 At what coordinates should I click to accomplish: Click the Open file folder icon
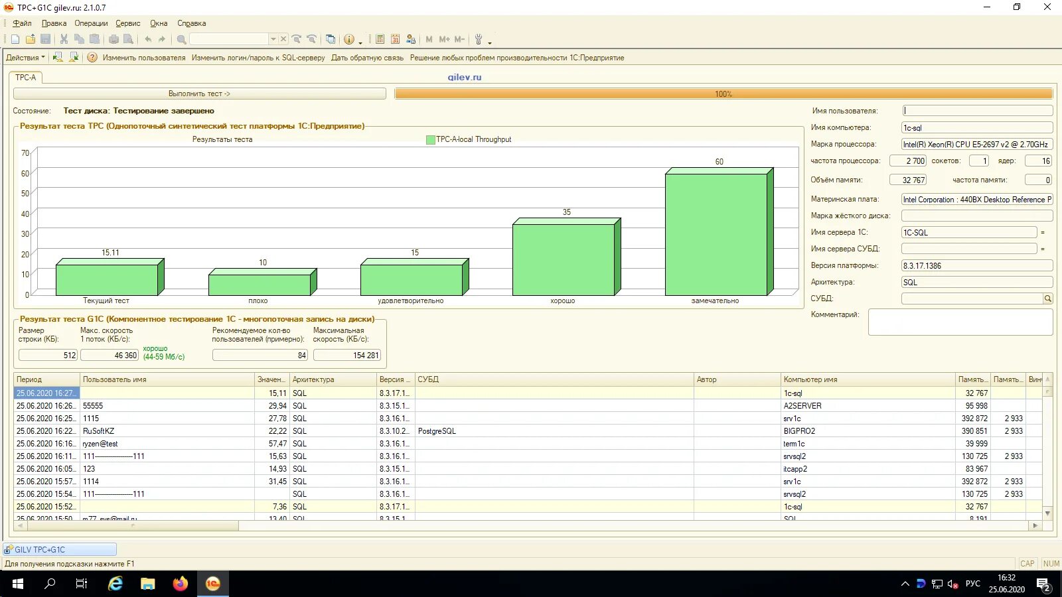tap(31, 39)
